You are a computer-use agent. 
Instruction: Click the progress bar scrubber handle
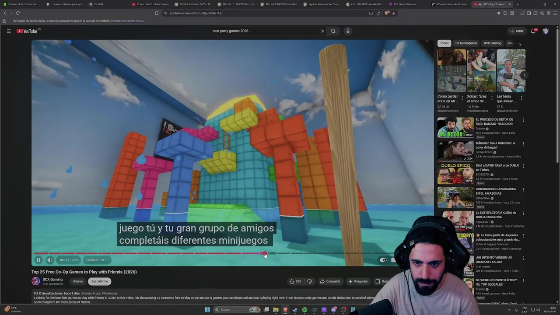pos(264,253)
